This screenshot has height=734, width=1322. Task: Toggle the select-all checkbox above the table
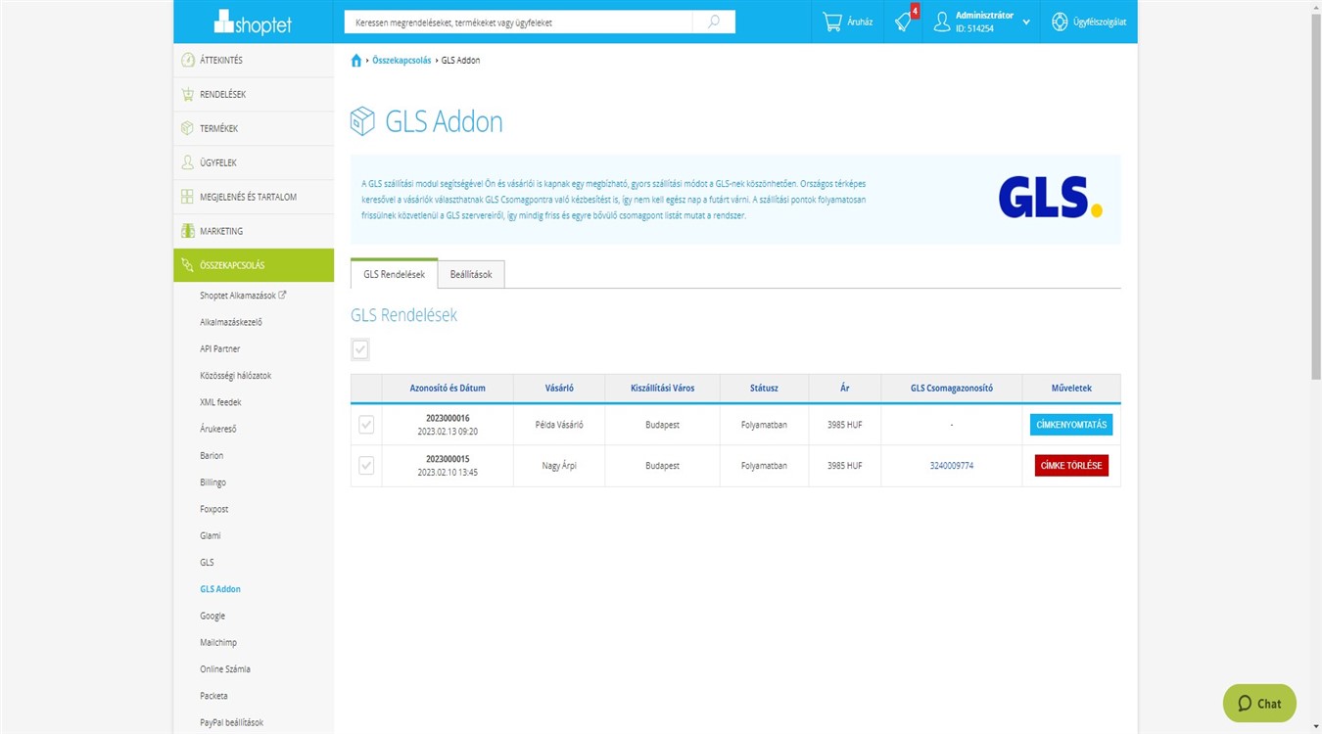coord(360,349)
